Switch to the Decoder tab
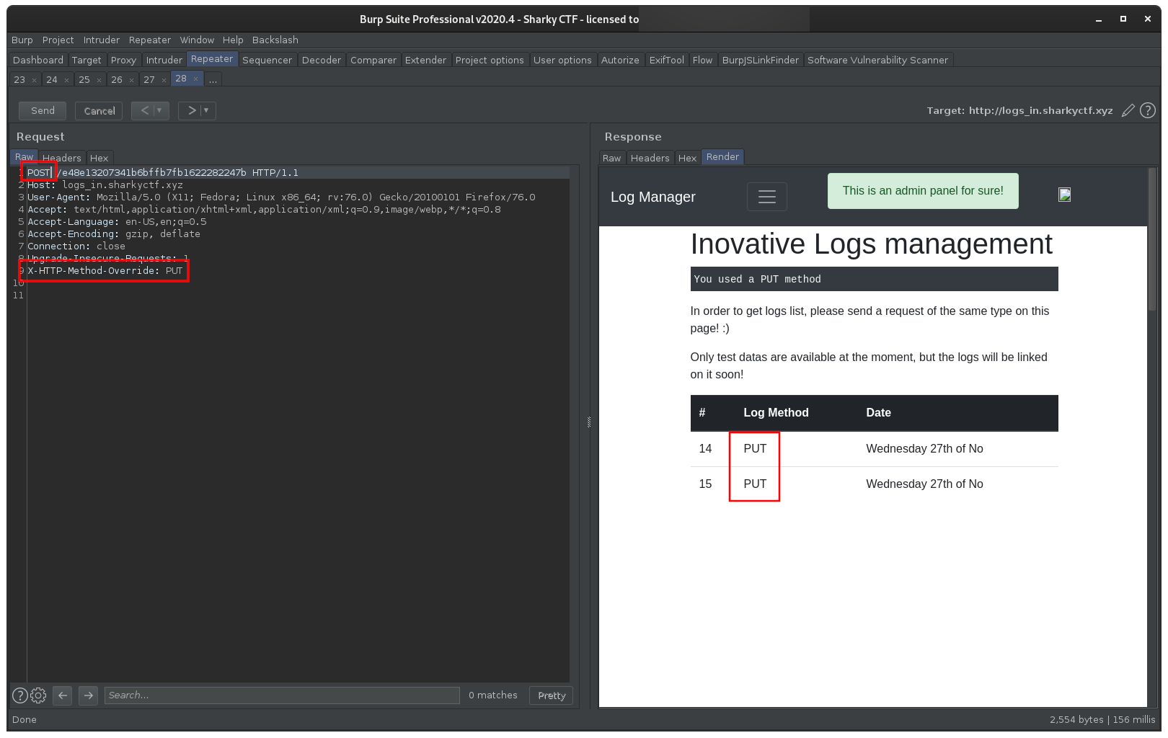 click(322, 61)
